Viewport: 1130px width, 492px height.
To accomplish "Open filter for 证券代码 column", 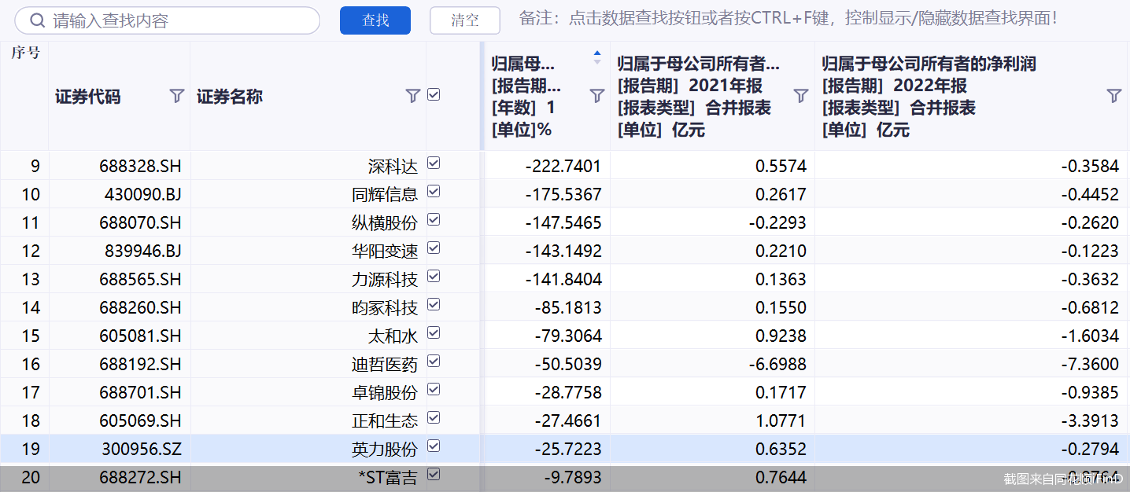I will 177,96.
